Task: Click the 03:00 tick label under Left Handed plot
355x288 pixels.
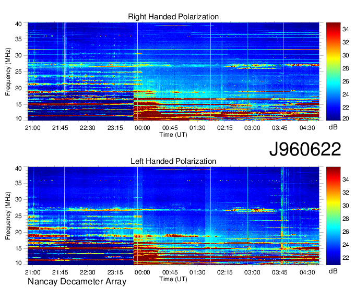Action: (x=252, y=272)
